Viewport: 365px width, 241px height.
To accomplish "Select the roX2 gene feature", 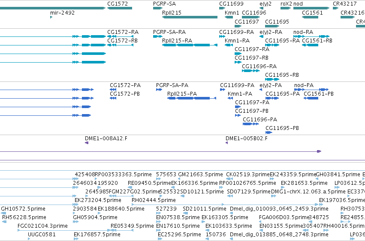I will [286, 8].
